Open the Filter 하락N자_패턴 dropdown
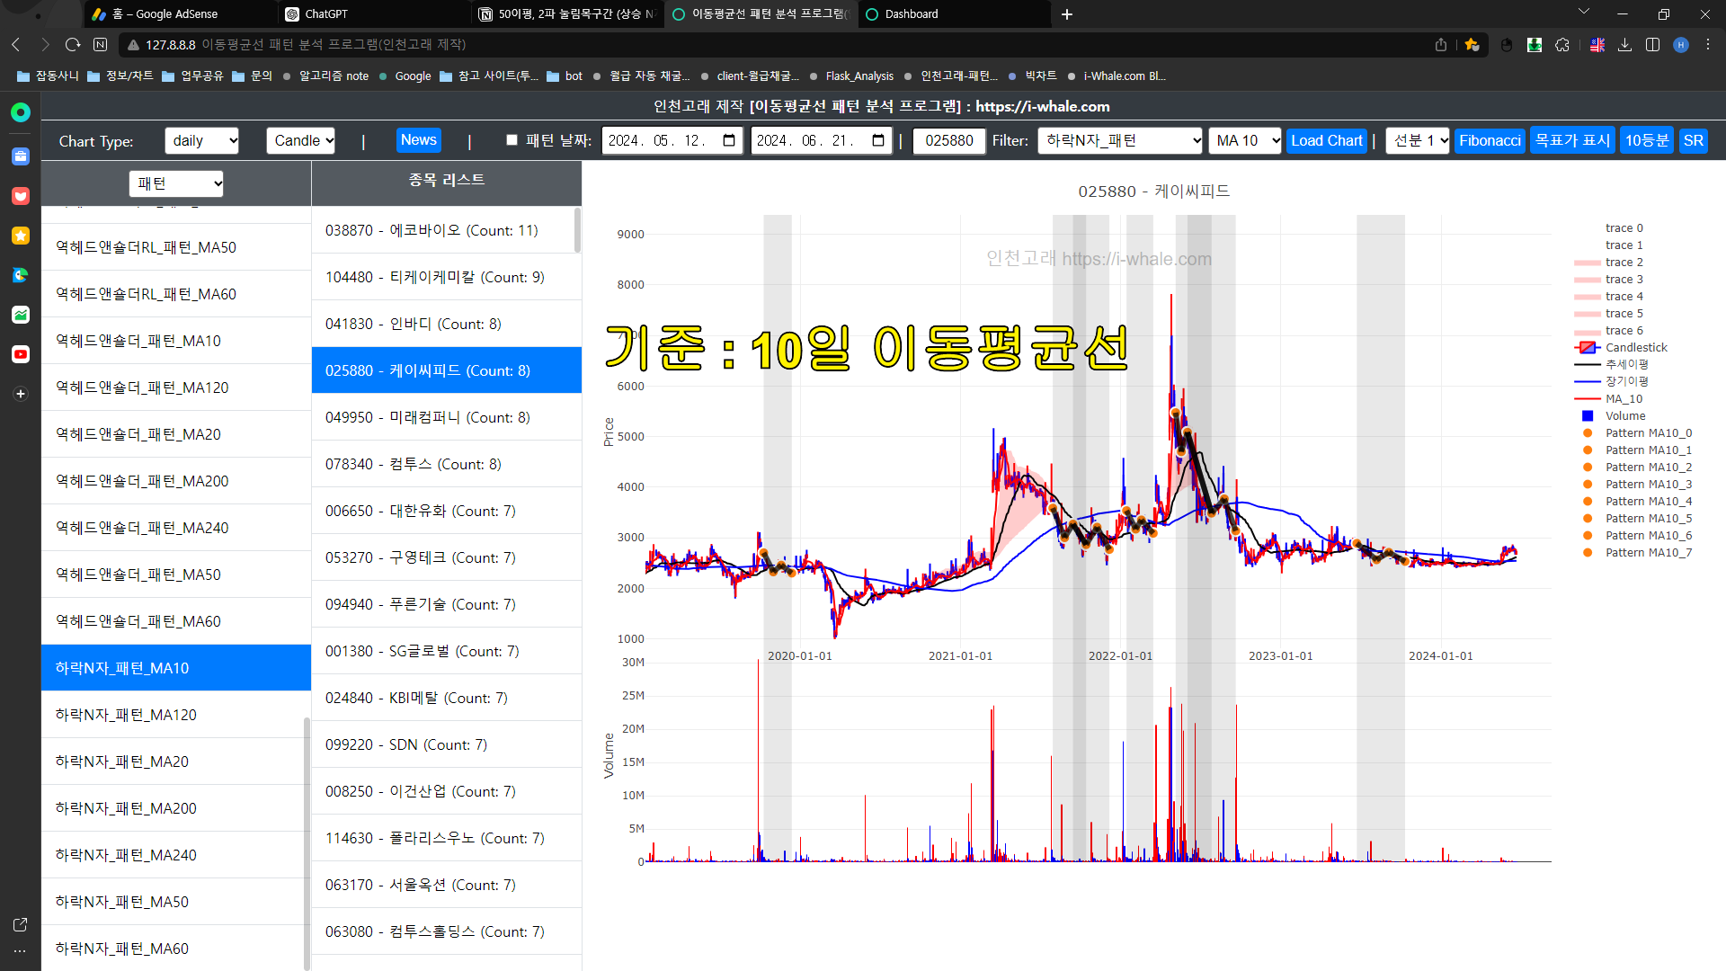The height and width of the screenshot is (971, 1726). coord(1120,141)
